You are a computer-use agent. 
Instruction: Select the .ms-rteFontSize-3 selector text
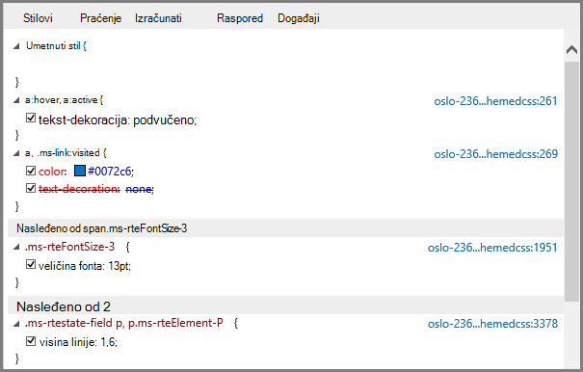pyautogui.click(x=70, y=247)
